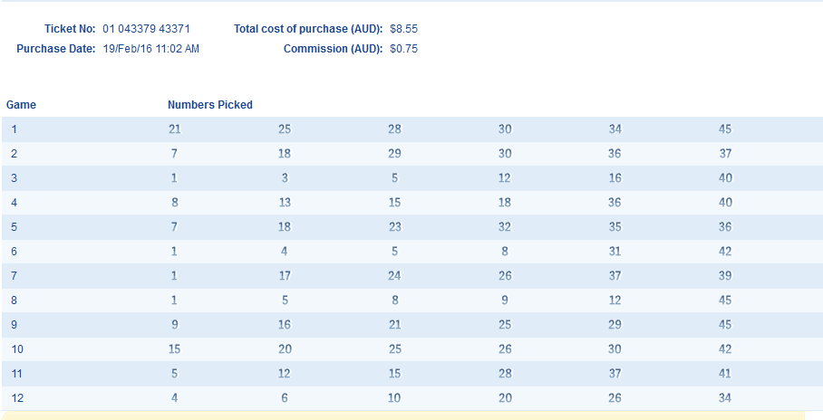The height and width of the screenshot is (420, 823).
Task: Click game number 10 in Game column
Action: (x=17, y=349)
